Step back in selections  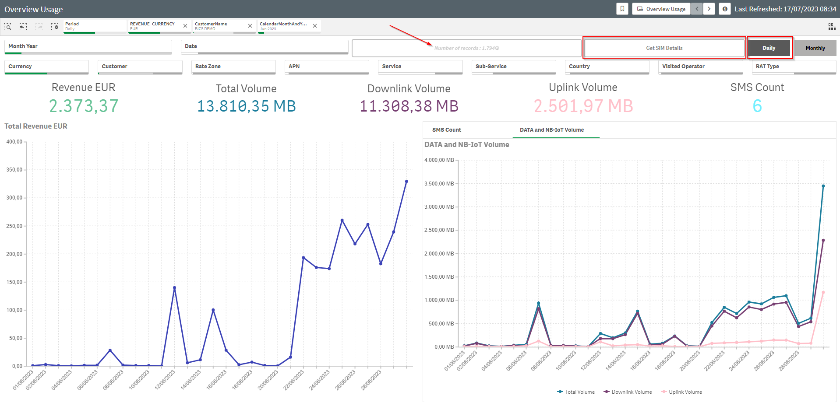pyautogui.click(x=23, y=27)
